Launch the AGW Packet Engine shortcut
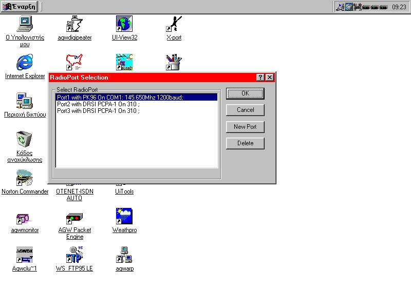The image size is (411, 308). [x=74, y=219]
